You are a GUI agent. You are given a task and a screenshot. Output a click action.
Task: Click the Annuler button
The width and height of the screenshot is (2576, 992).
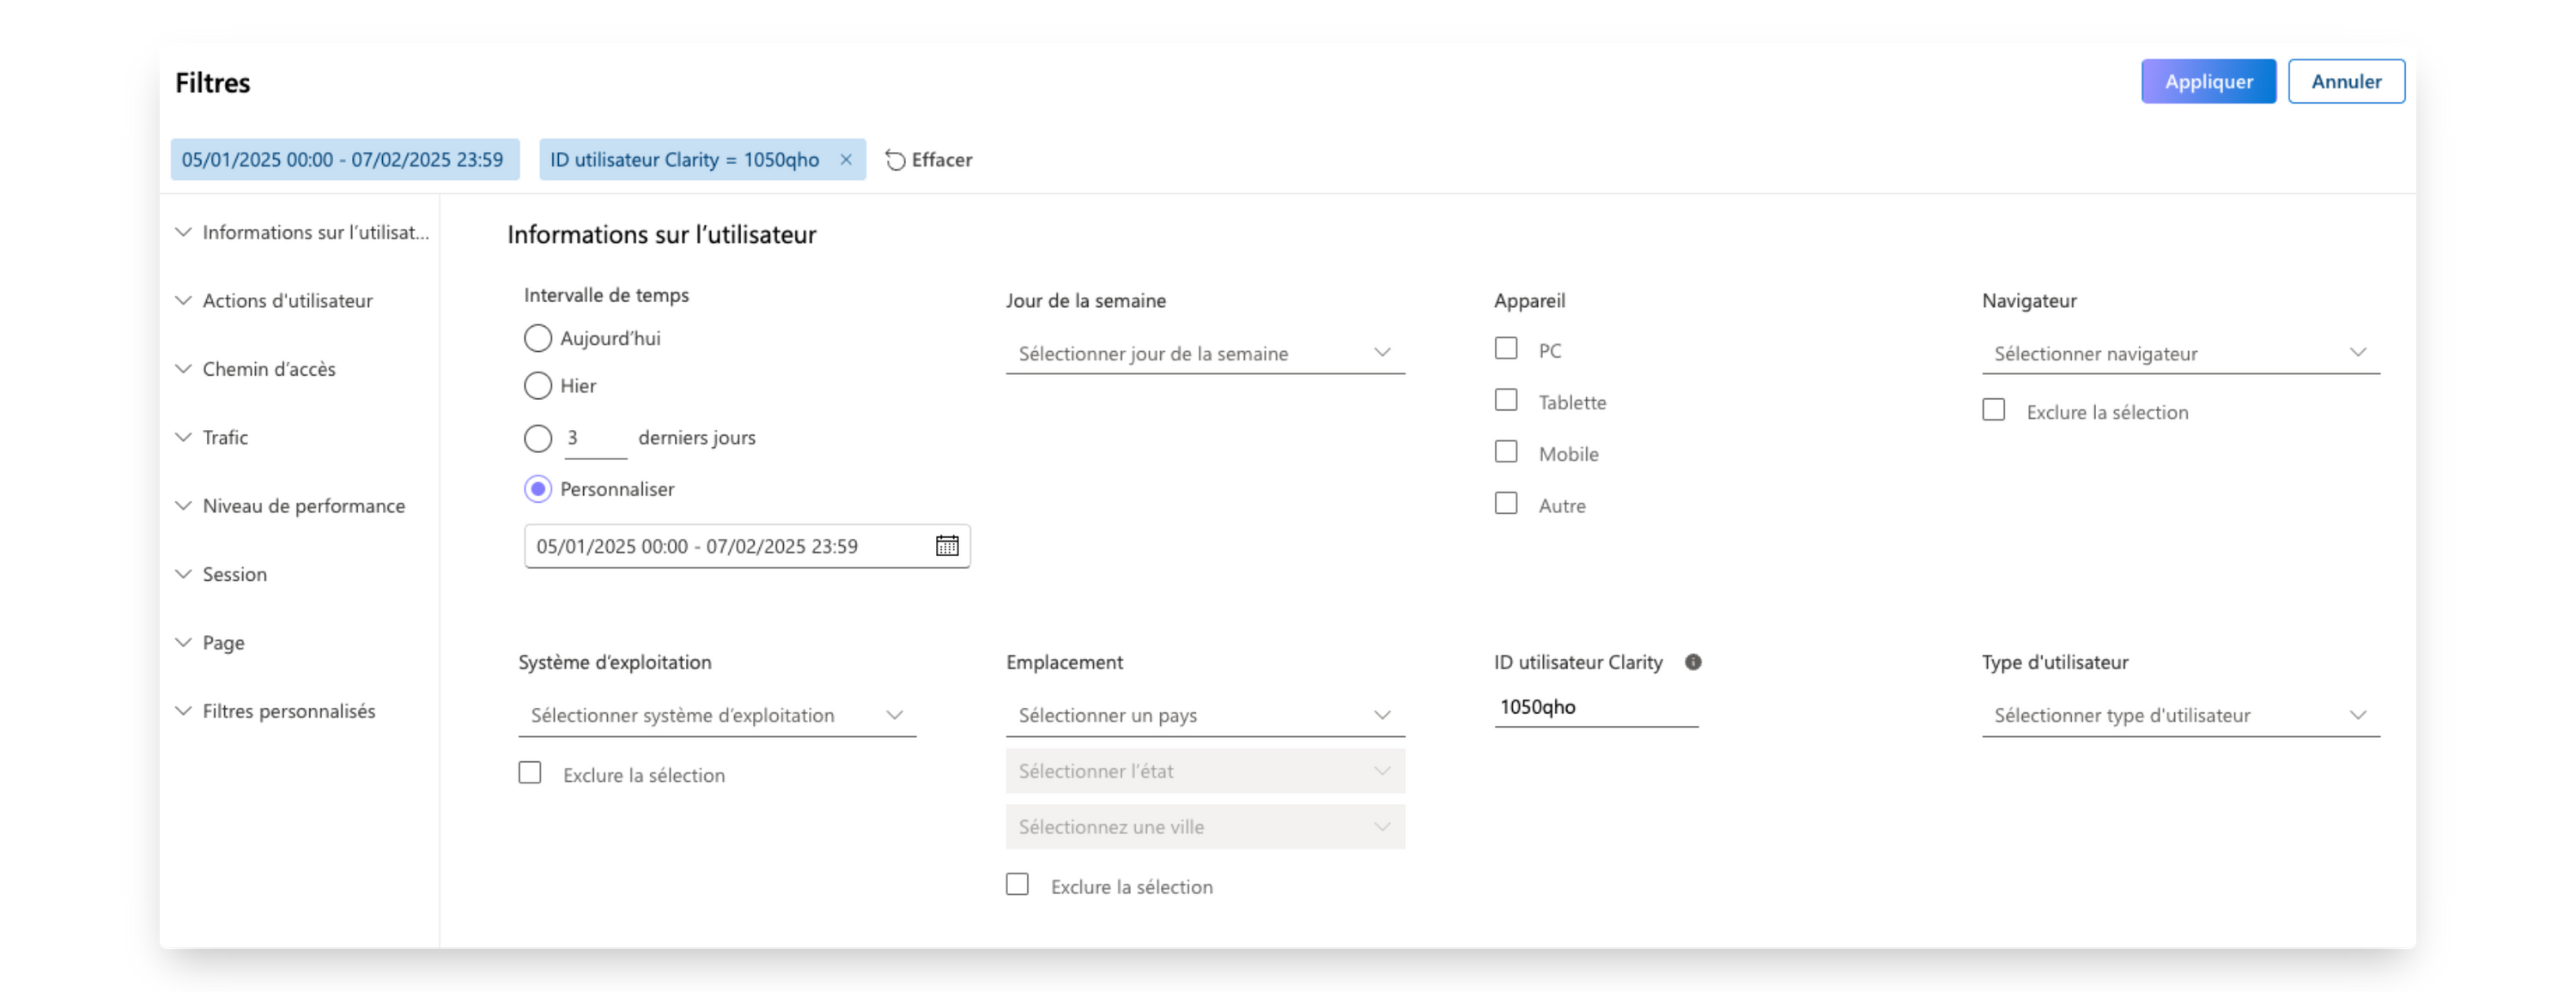2345,82
